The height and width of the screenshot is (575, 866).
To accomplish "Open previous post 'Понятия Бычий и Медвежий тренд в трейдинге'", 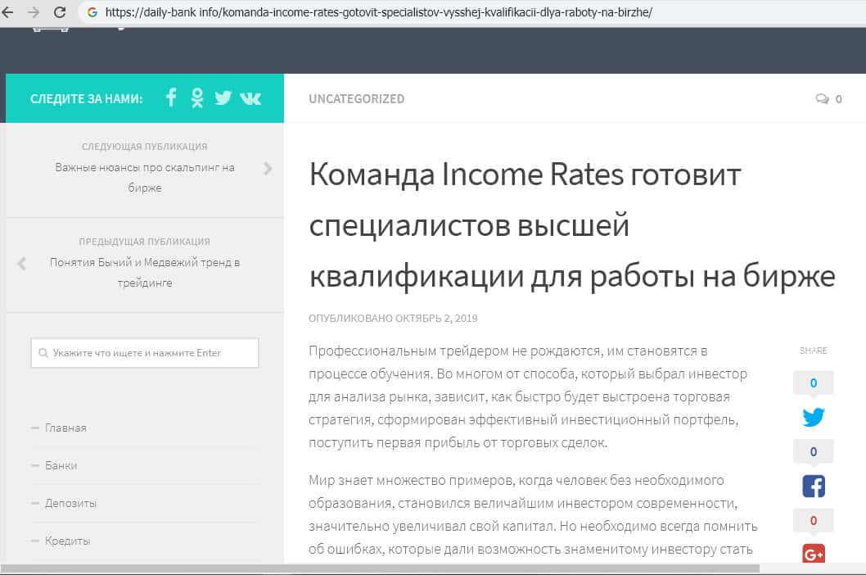I will pos(145,273).
